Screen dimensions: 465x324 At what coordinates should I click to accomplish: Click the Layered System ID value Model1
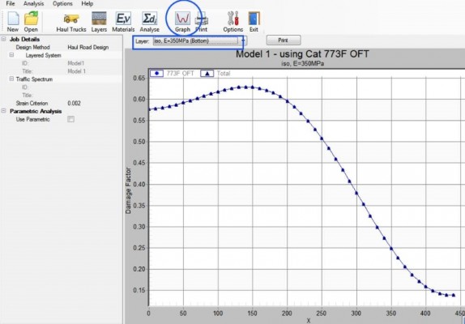click(x=76, y=63)
